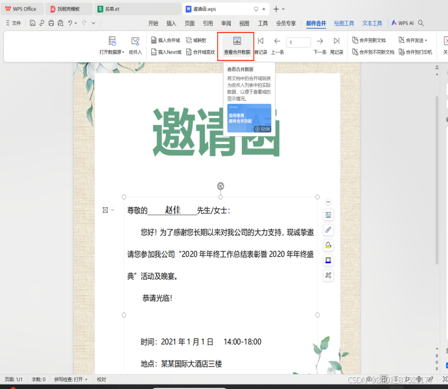Go to previous record 上一条
This screenshot has height=389, width=448.
(277, 45)
